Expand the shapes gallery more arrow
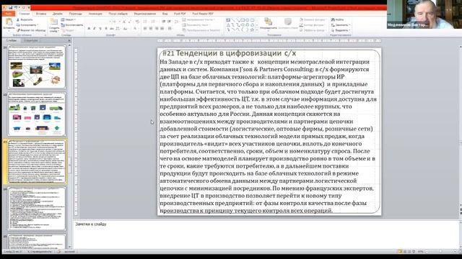This screenshot has width=462, height=259. pyautogui.click(x=257, y=30)
